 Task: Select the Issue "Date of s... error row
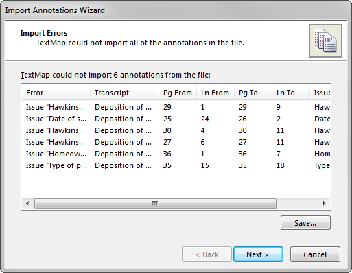tap(176, 119)
